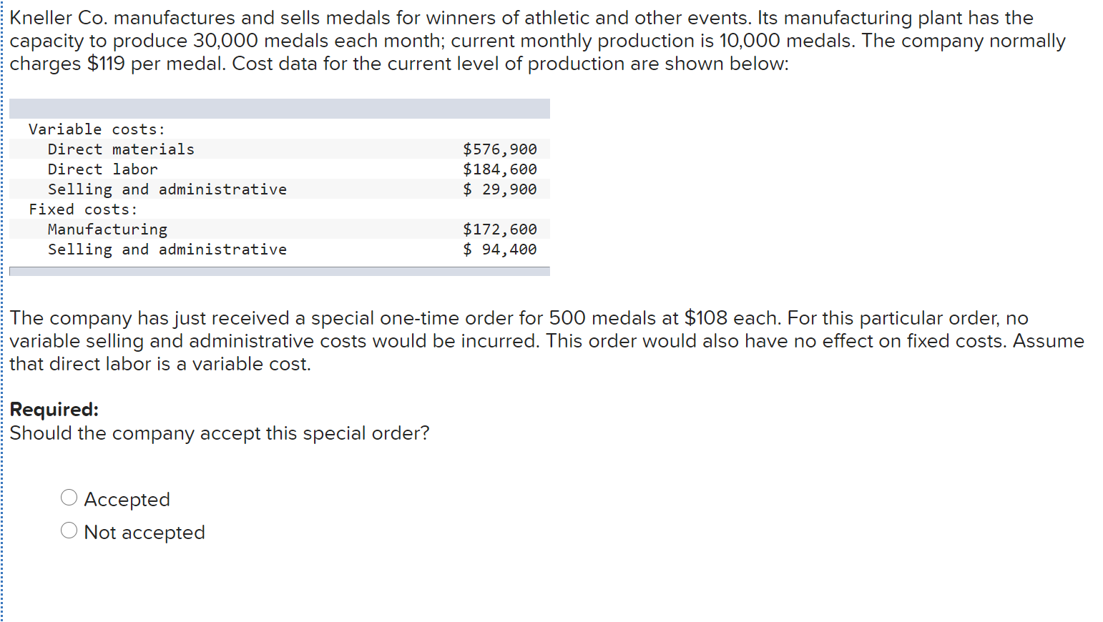Click the "Manufacturing" fixed cost label
The image size is (1103, 622).
coord(107,229)
